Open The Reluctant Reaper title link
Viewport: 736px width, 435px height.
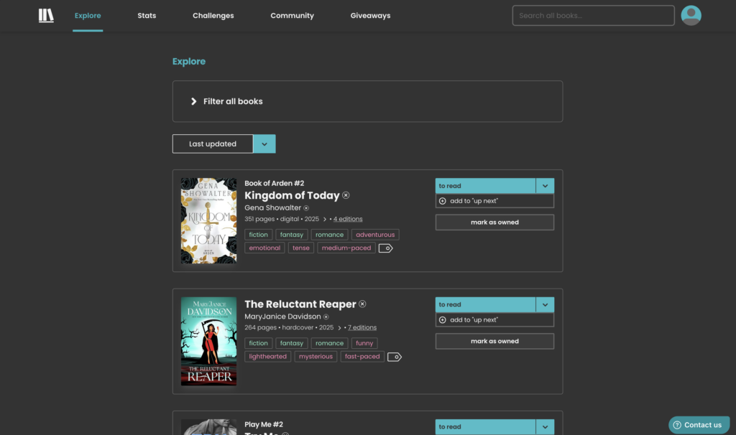[x=300, y=304]
